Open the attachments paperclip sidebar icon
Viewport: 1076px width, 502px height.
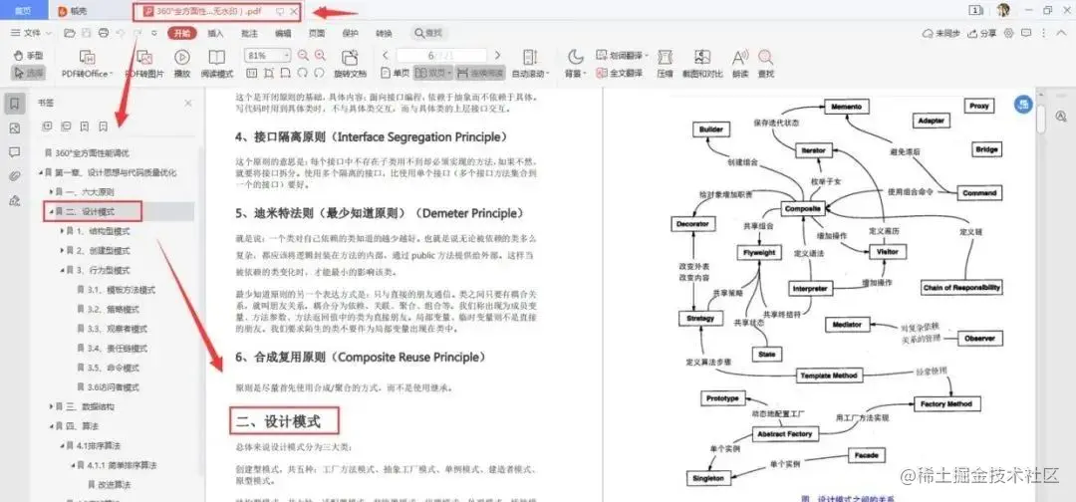[x=14, y=176]
